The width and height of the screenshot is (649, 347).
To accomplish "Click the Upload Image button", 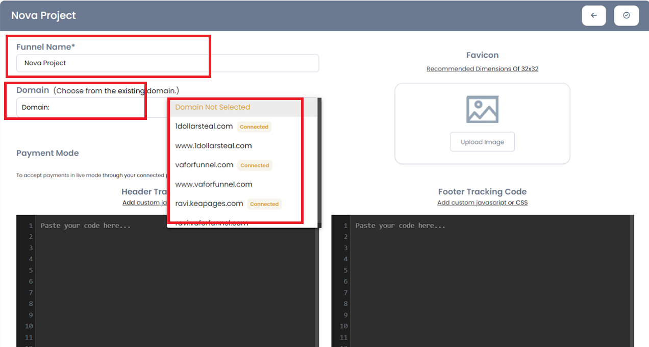I will 482,142.
